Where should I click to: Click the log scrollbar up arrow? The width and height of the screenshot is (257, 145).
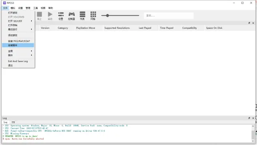[x=253, y=126]
